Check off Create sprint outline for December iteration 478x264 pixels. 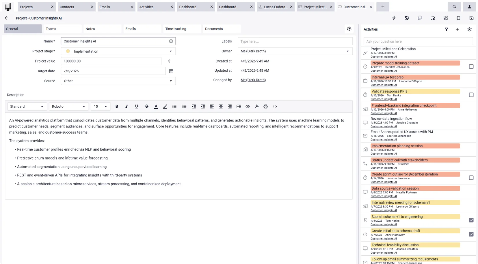coord(471,178)
